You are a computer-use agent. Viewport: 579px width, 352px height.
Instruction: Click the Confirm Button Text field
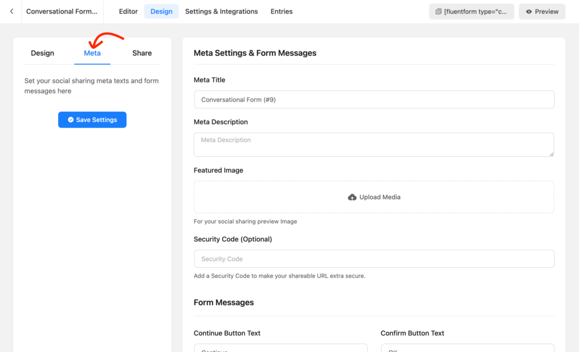468,349
